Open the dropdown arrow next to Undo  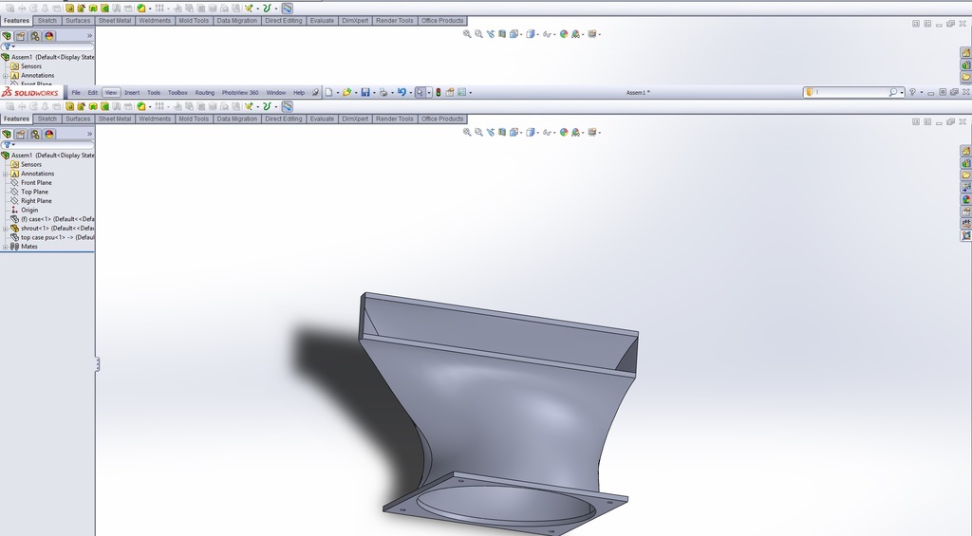tap(410, 93)
